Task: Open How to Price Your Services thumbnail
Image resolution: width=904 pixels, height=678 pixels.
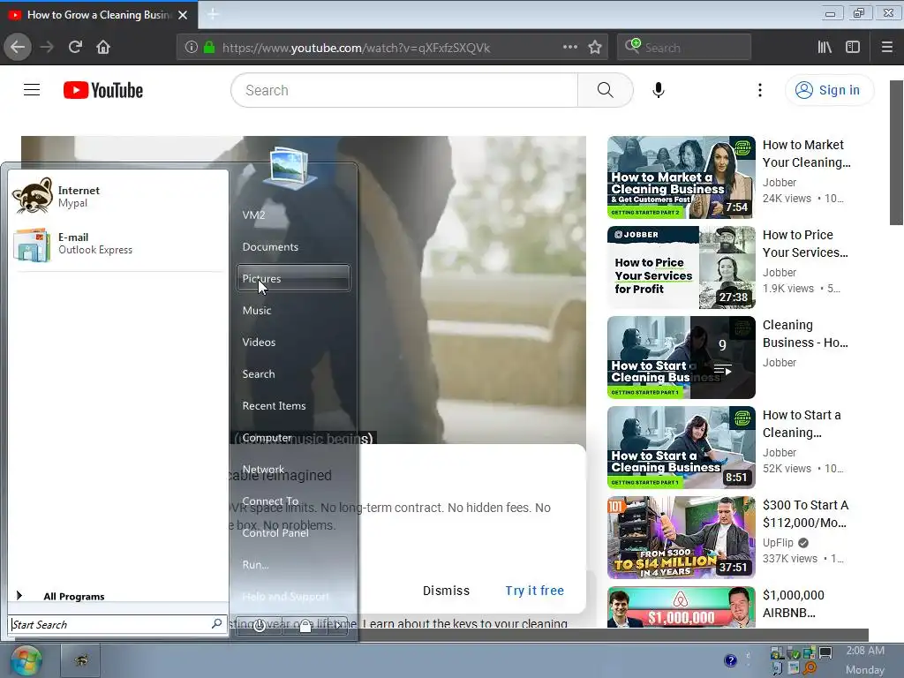Action: click(681, 267)
